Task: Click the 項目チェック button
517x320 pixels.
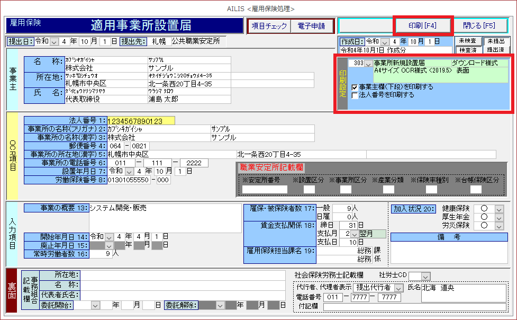Action: tap(269, 26)
